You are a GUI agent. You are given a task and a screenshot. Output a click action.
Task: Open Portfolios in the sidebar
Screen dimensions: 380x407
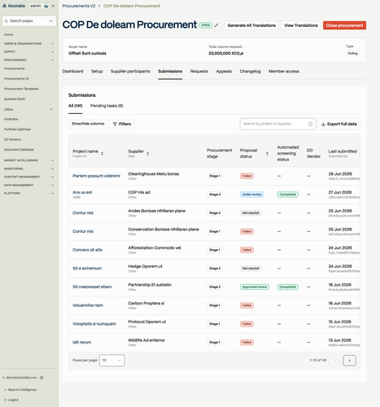[x=11, y=119]
